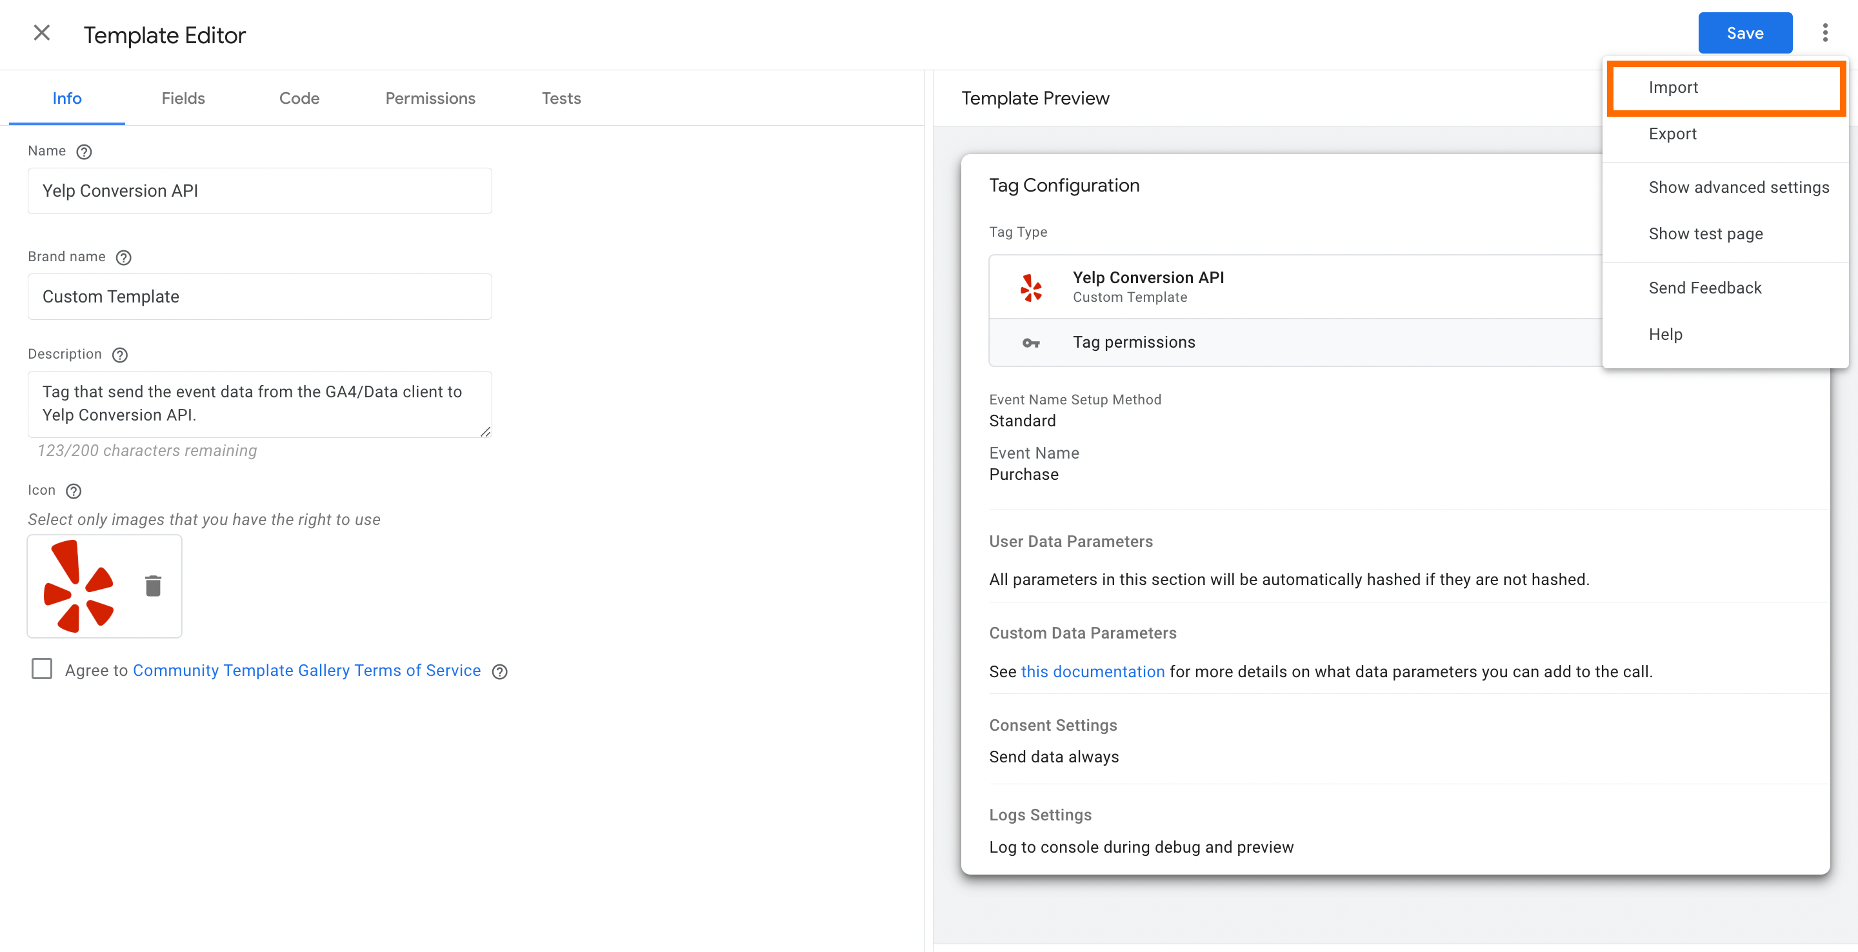This screenshot has width=1858, height=952.
Task: Click the User Data Parameters heading
Action: coord(1070,542)
